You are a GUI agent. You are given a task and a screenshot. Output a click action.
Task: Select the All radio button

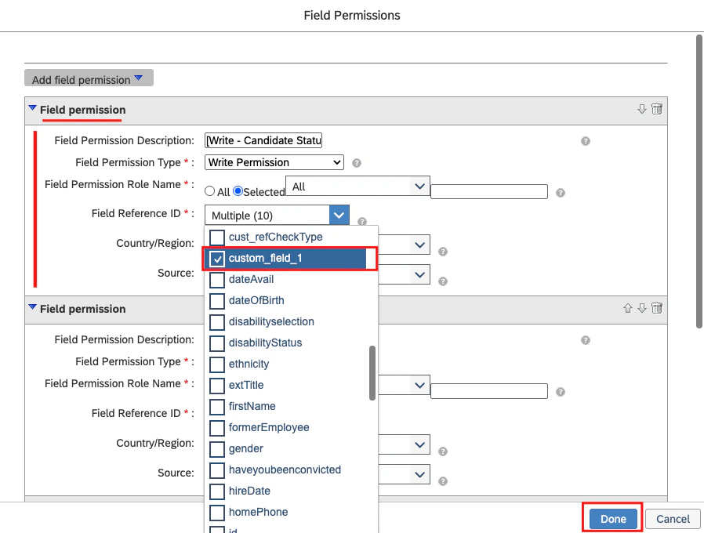coord(210,190)
